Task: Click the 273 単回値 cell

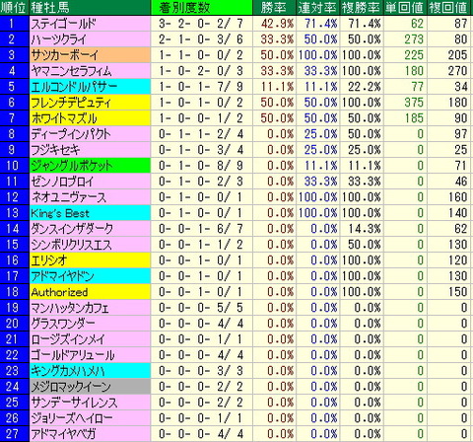Action: tap(405, 39)
